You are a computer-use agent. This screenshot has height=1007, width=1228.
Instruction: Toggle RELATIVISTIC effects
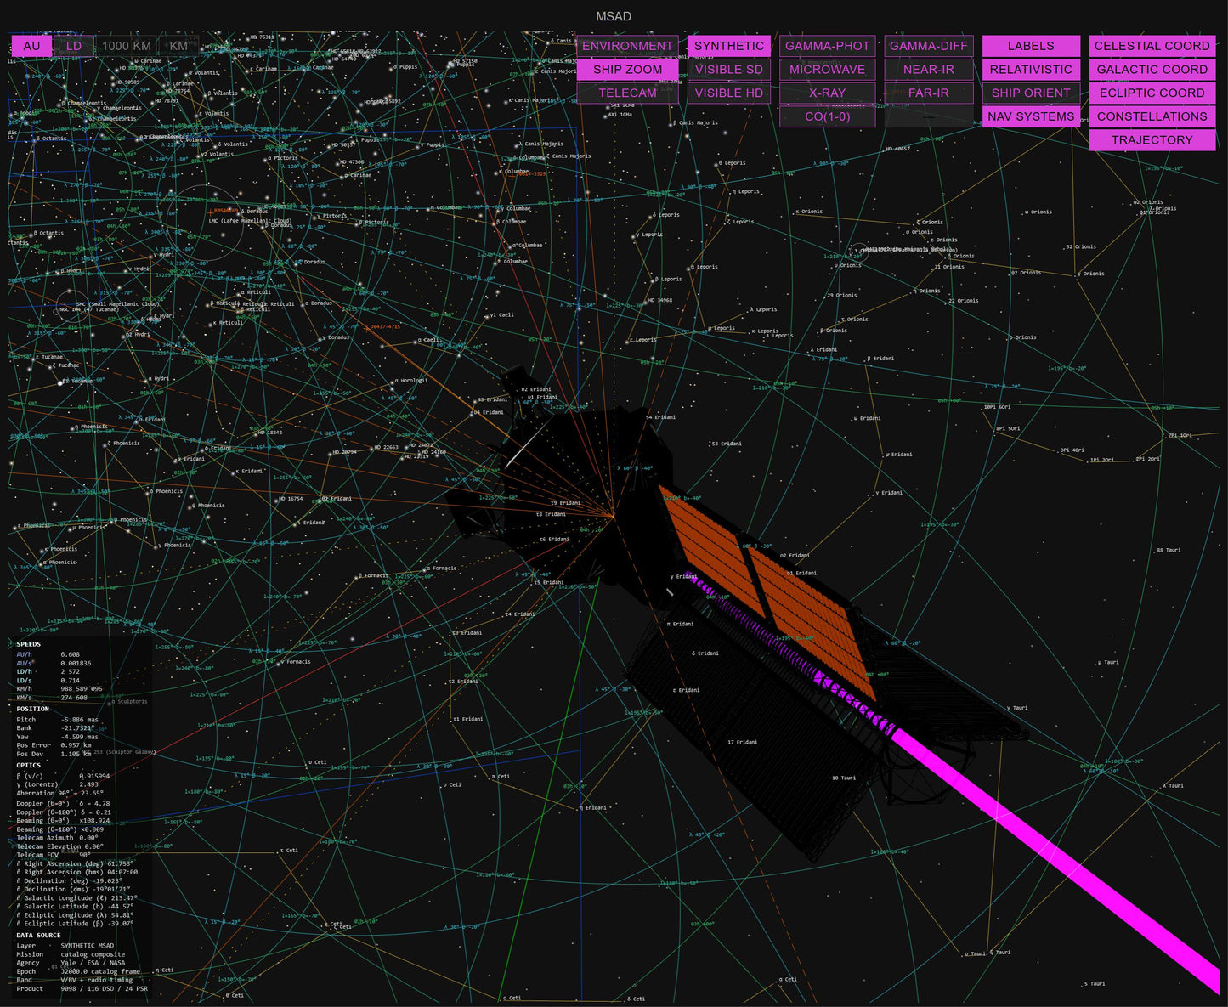point(1032,70)
